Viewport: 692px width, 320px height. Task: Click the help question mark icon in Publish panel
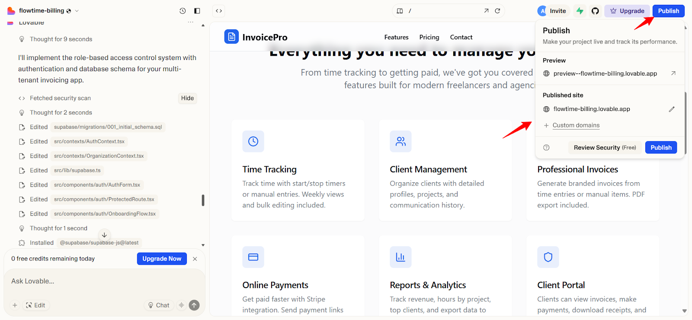coord(546,148)
